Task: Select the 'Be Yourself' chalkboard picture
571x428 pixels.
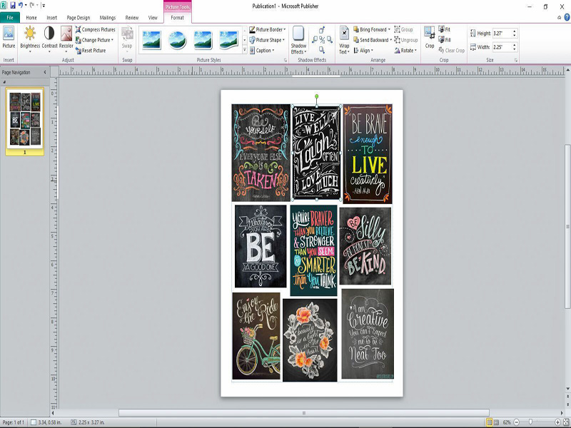Action: pyautogui.click(x=261, y=153)
